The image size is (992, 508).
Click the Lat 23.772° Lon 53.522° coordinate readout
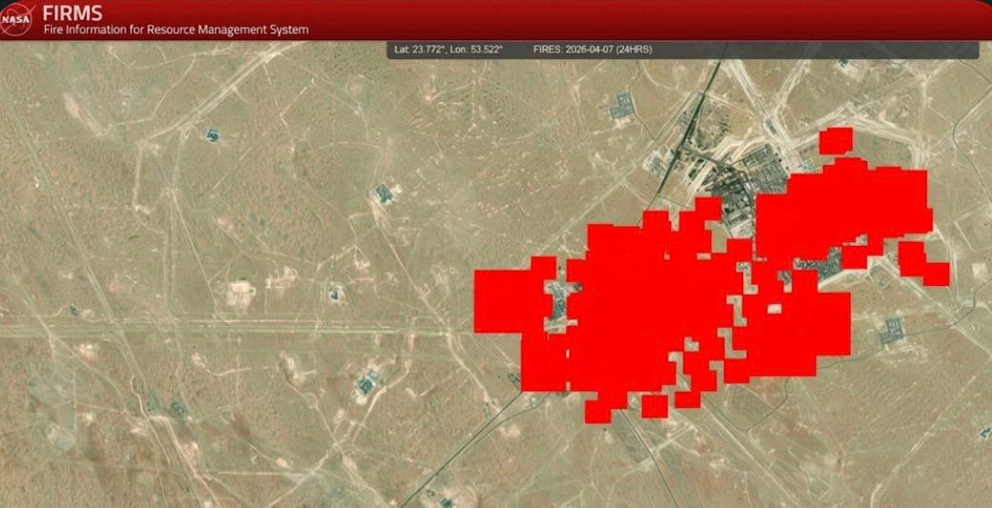448,50
